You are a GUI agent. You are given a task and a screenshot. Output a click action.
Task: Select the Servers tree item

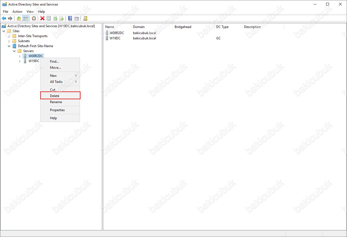tap(28, 51)
